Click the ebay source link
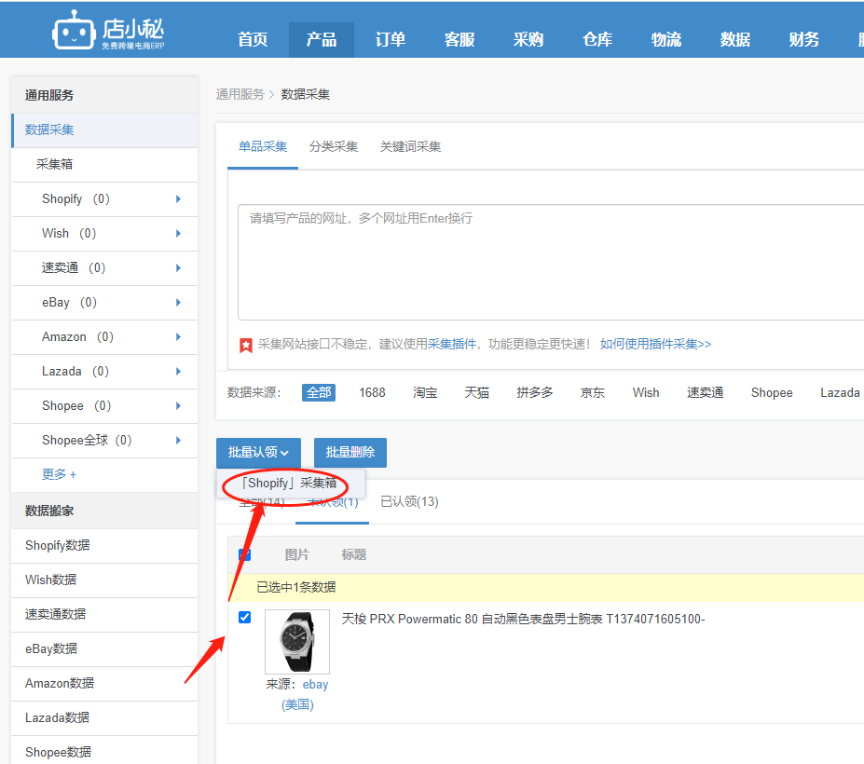The image size is (864, 764). coord(315,685)
